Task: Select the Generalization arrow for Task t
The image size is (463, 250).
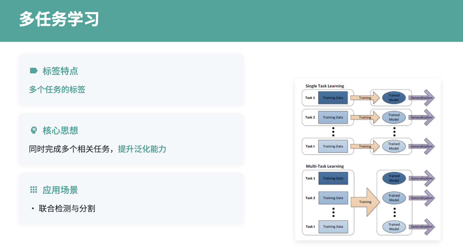Action: (422, 146)
